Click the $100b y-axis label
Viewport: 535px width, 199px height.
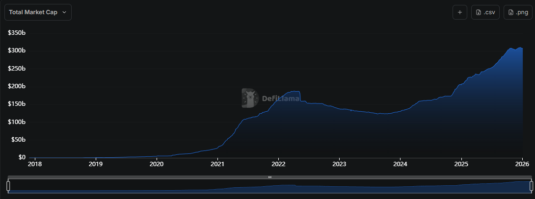pyautogui.click(x=17, y=122)
